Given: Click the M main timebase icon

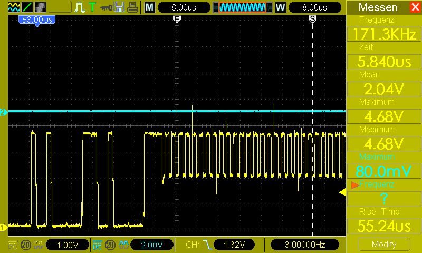Looking at the screenshot, I should tap(150, 7).
